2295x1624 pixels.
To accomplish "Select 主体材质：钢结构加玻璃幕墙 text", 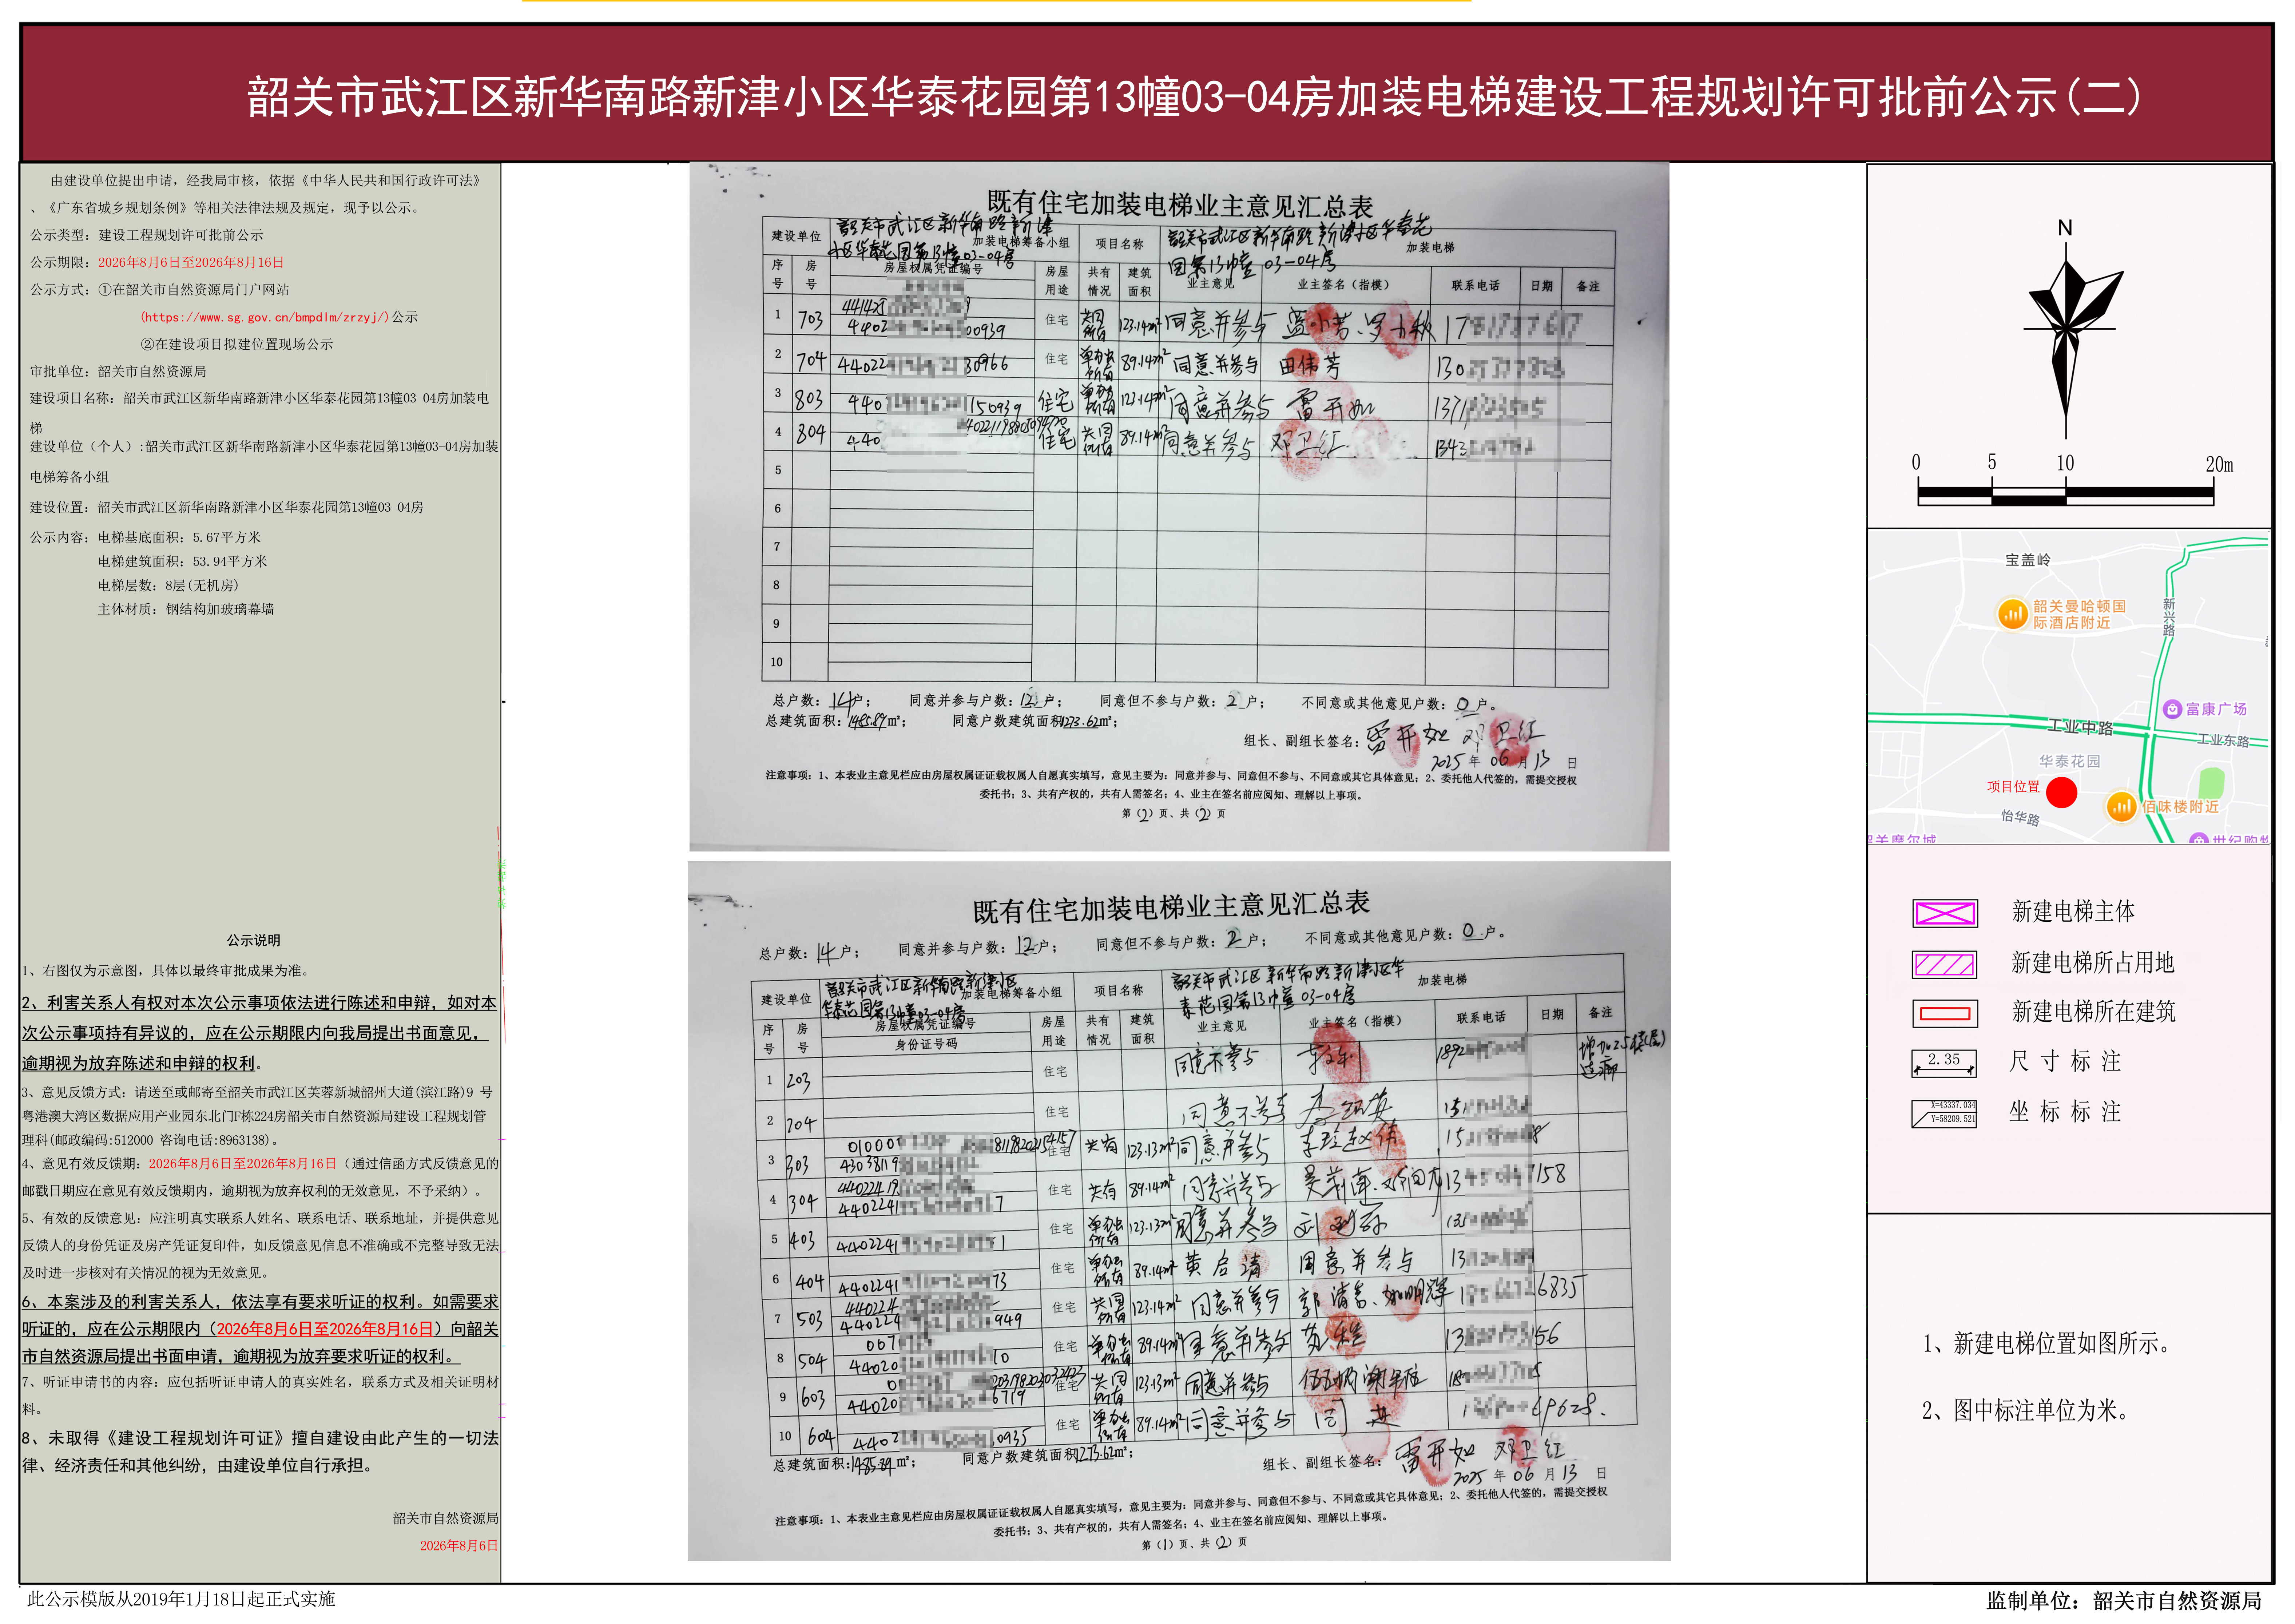I will (186, 609).
